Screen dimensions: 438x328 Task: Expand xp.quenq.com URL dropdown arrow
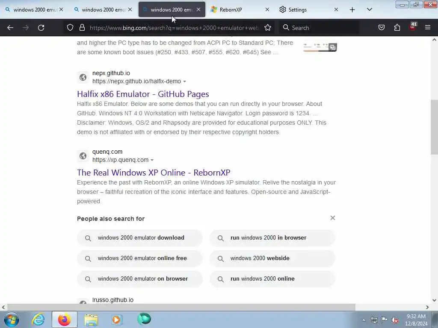click(x=152, y=160)
